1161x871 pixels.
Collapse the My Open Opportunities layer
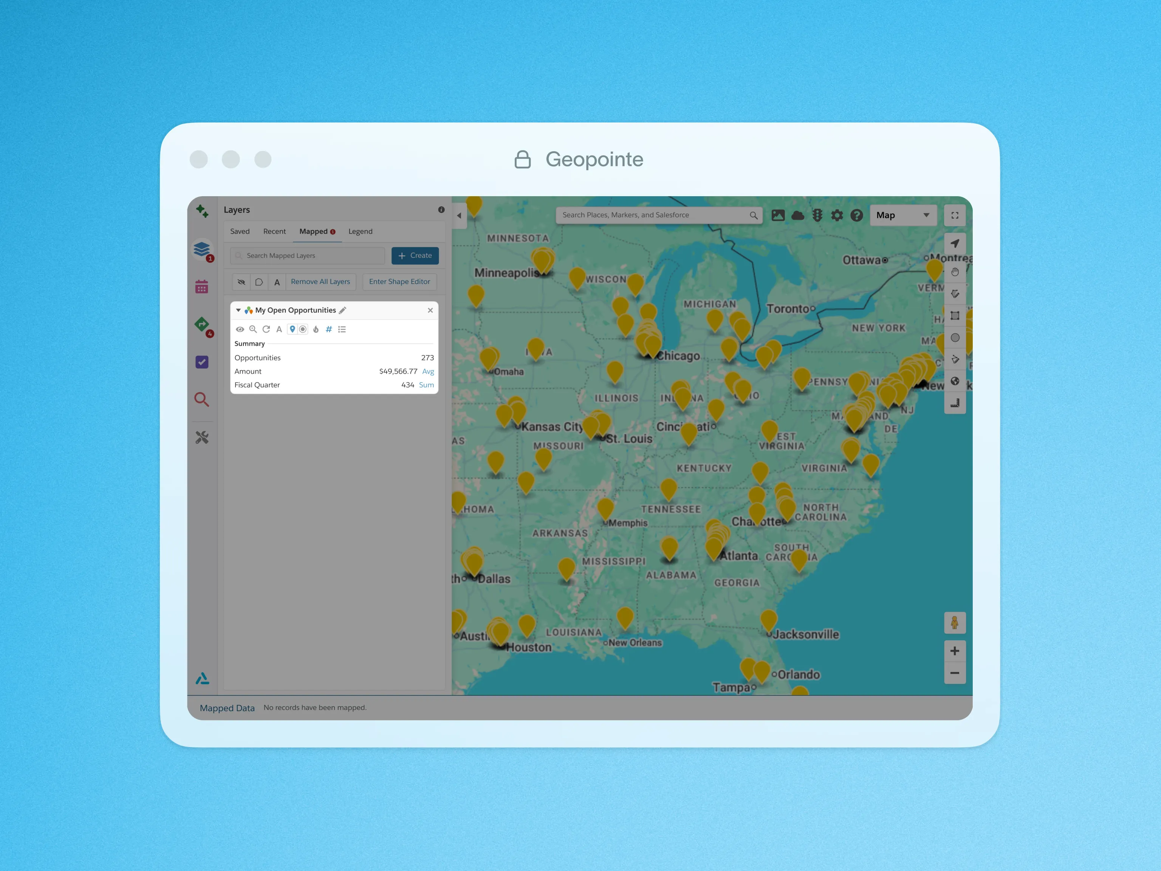[238, 310]
